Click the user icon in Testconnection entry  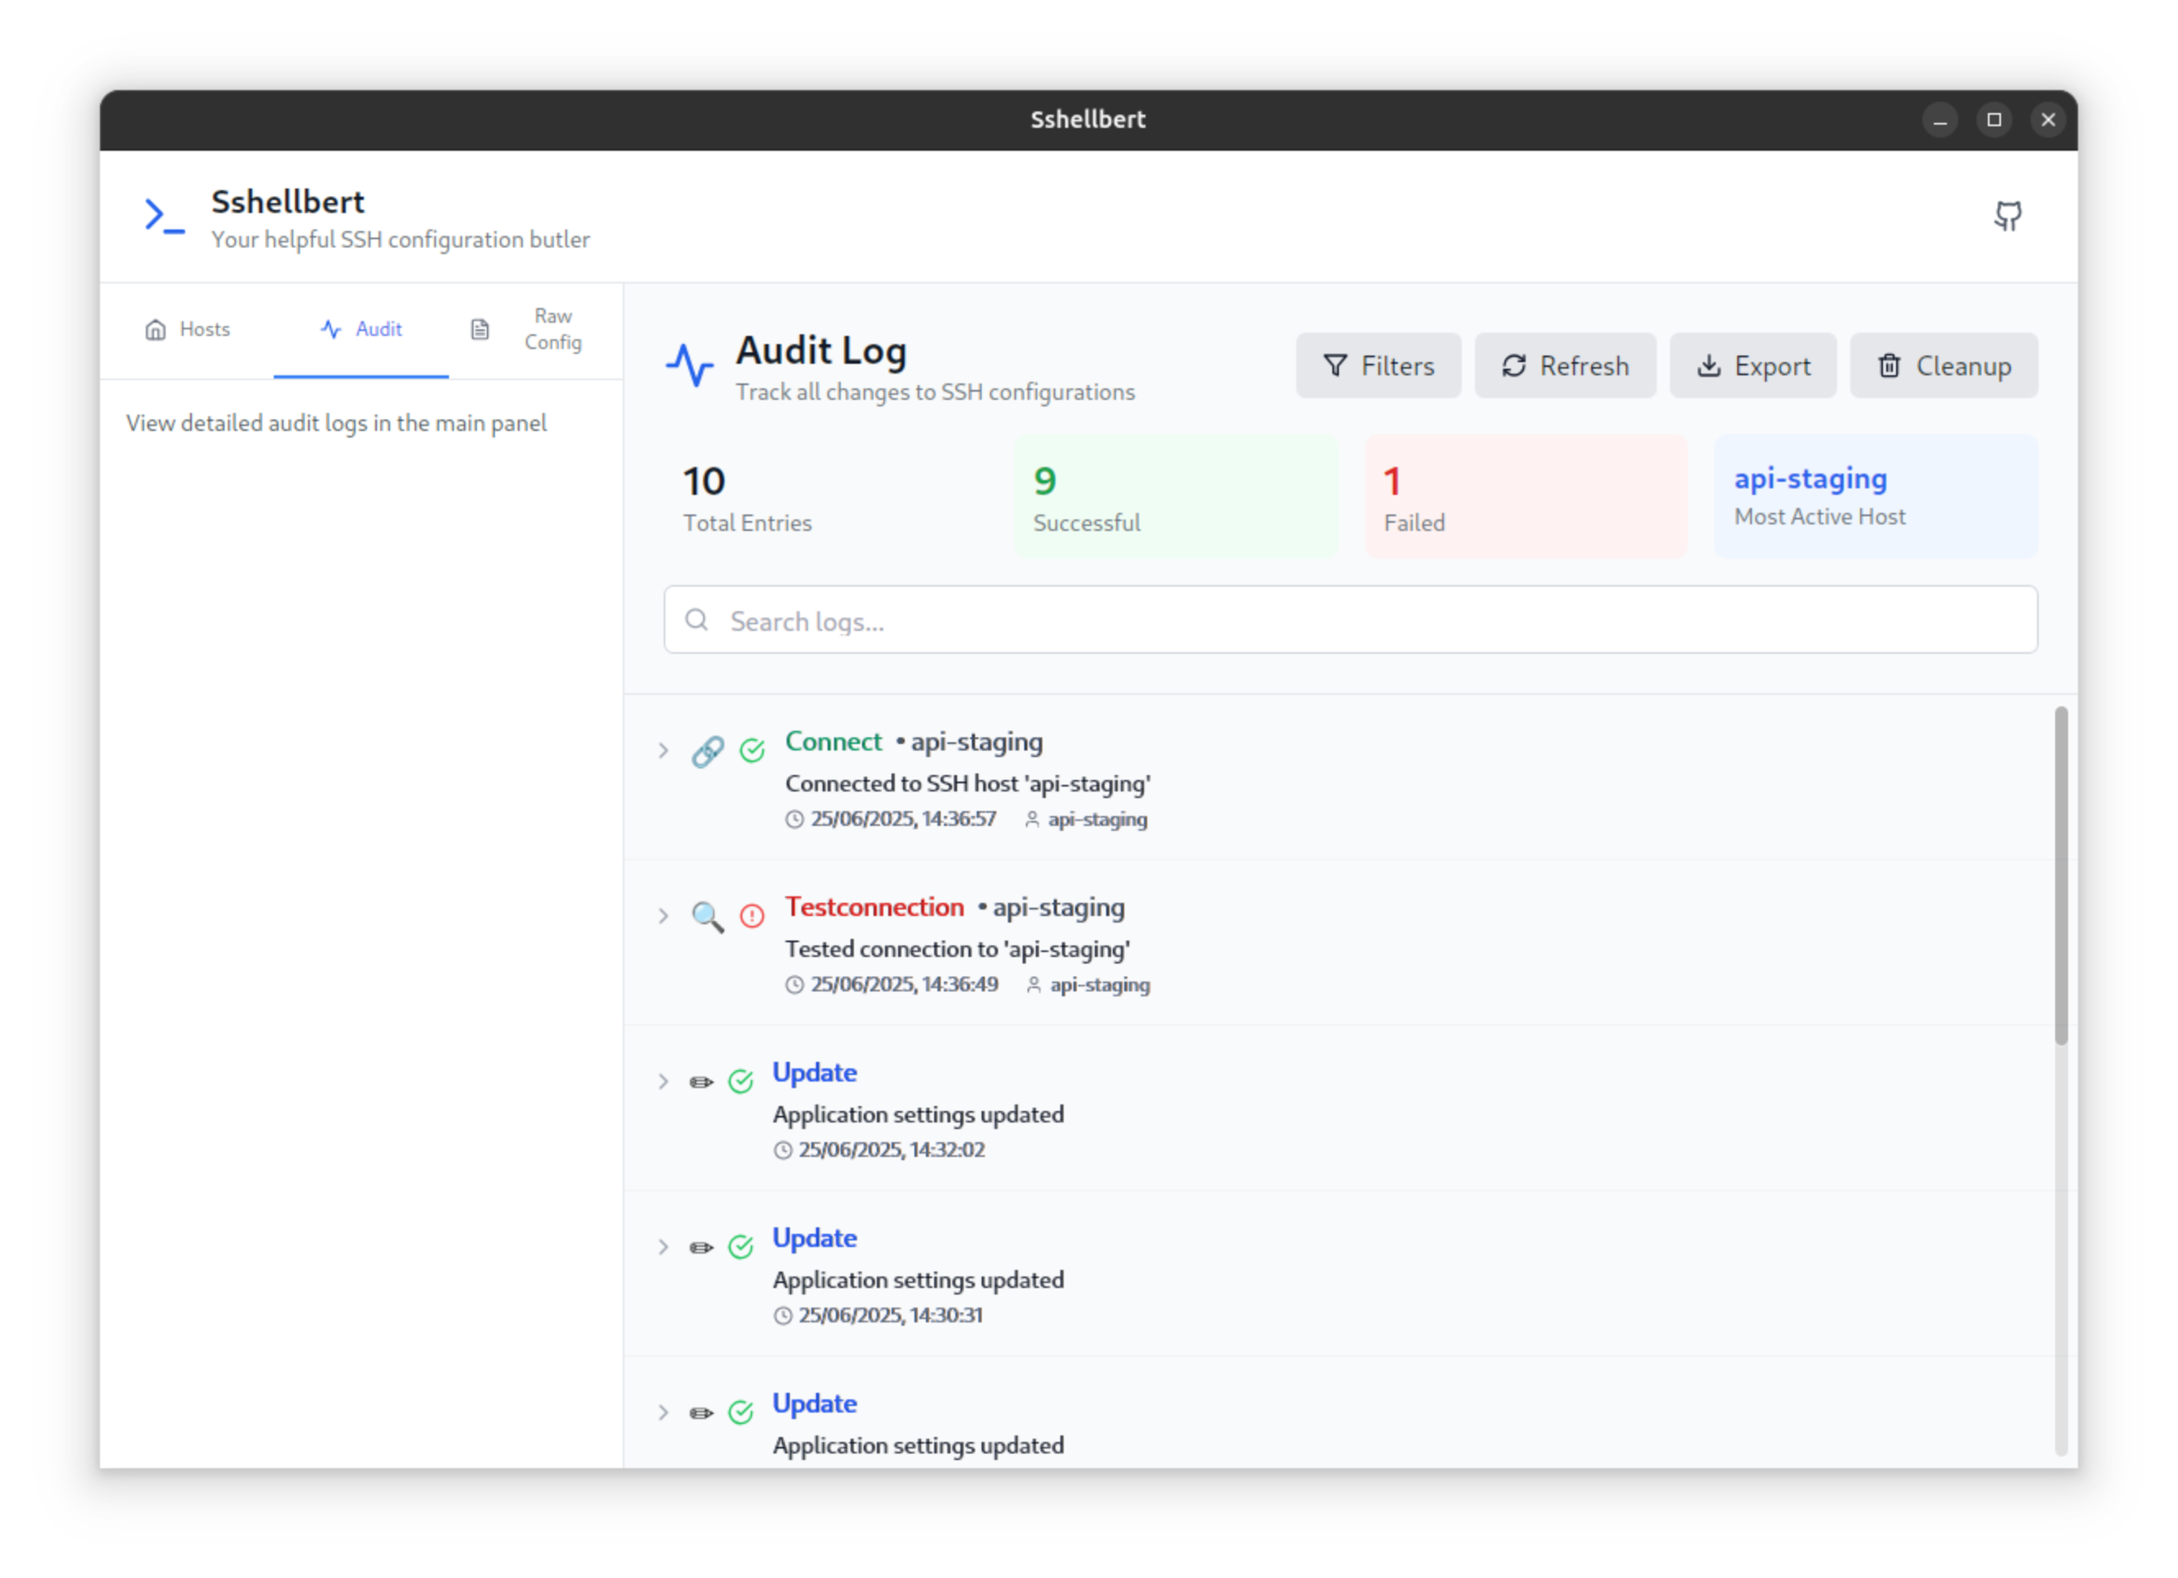[x=1033, y=986]
